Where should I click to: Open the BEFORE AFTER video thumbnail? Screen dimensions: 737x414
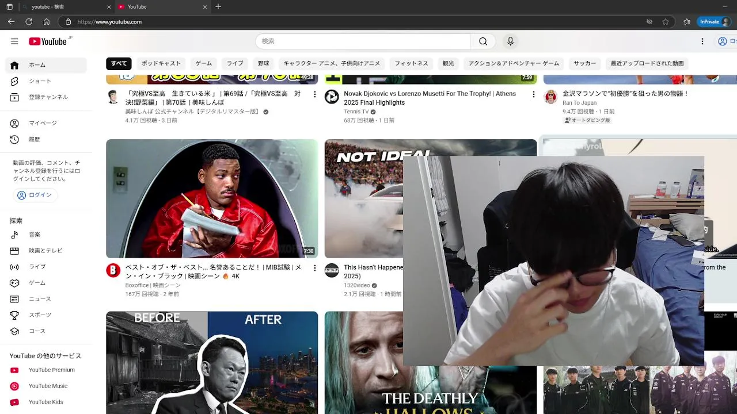tap(212, 362)
